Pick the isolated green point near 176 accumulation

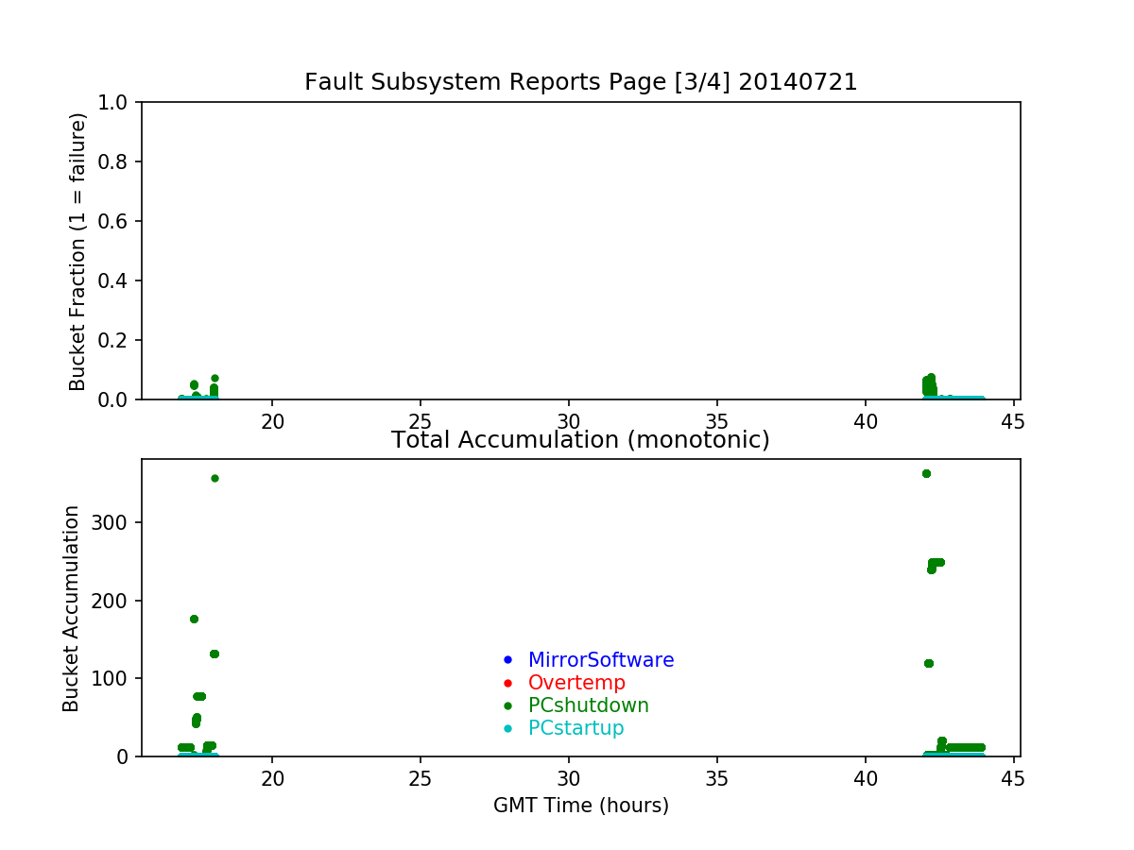coord(194,619)
